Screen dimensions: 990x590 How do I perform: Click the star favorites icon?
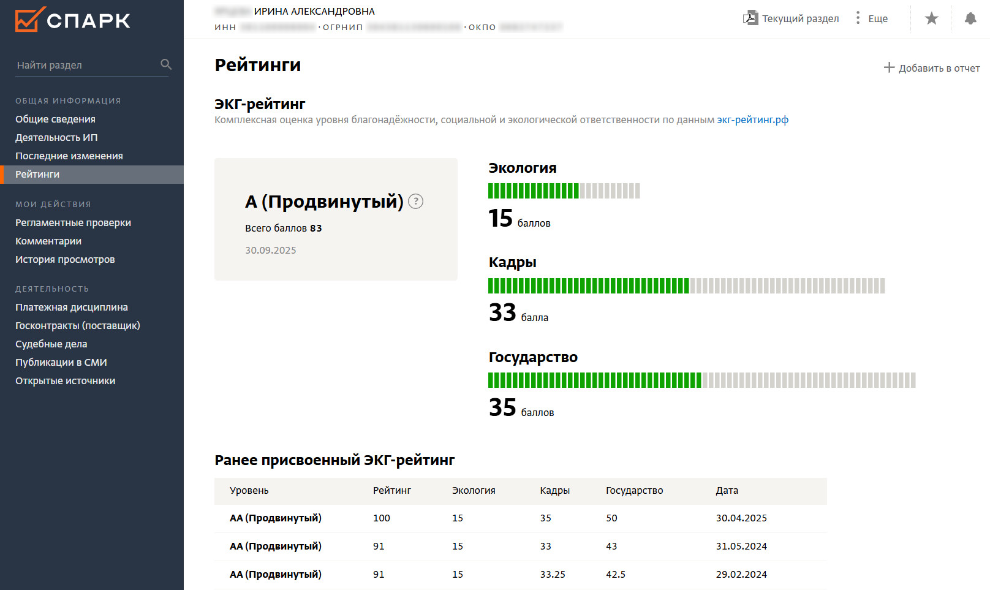point(931,18)
